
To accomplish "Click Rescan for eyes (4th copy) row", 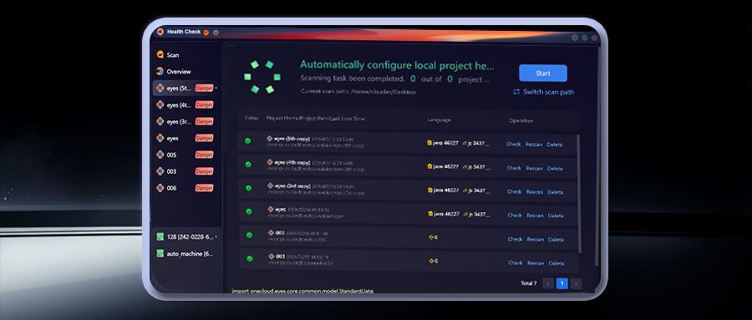I will (534, 169).
